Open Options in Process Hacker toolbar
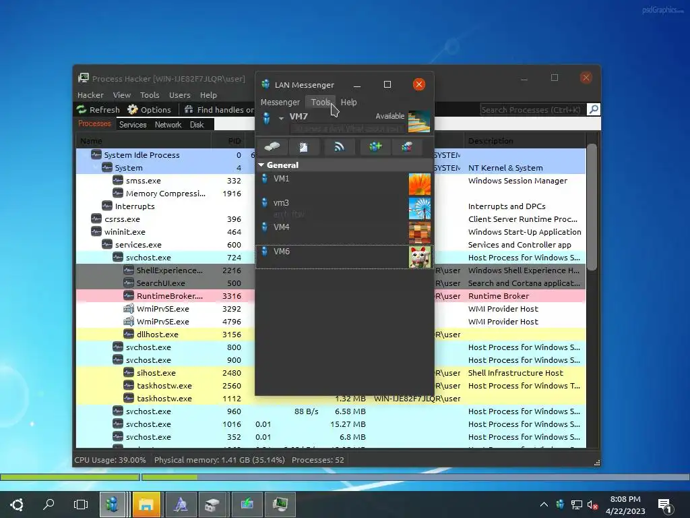The width and height of the screenshot is (690, 518). tap(149, 110)
